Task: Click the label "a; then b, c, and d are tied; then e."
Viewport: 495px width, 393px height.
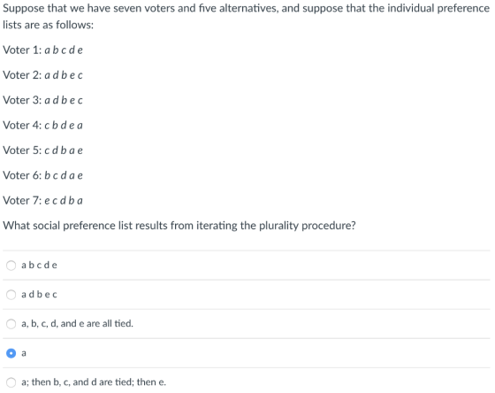Action: point(94,381)
